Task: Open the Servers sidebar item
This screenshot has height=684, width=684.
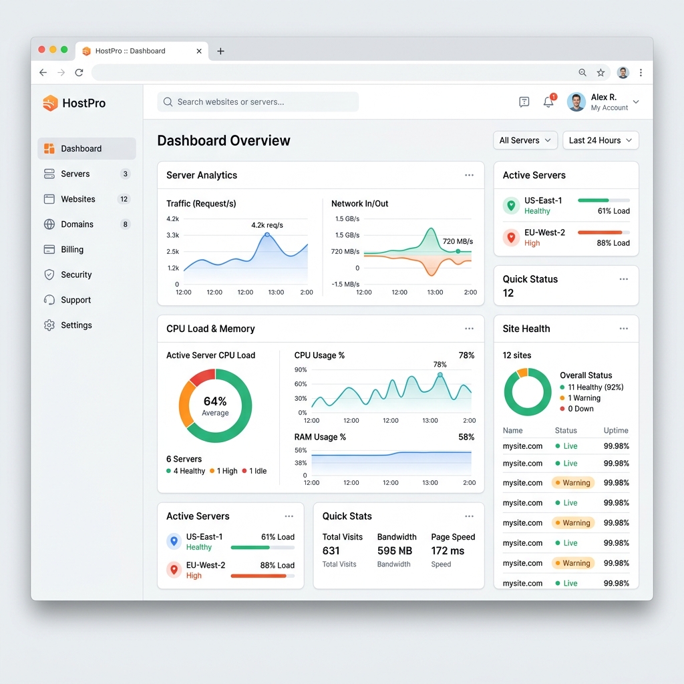Action: point(87,174)
